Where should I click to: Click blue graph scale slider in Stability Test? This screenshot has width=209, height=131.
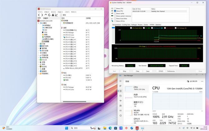113,28
